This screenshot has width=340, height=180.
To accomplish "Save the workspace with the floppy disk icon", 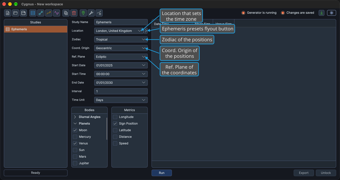I will pyautogui.click(x=23, y=13).
